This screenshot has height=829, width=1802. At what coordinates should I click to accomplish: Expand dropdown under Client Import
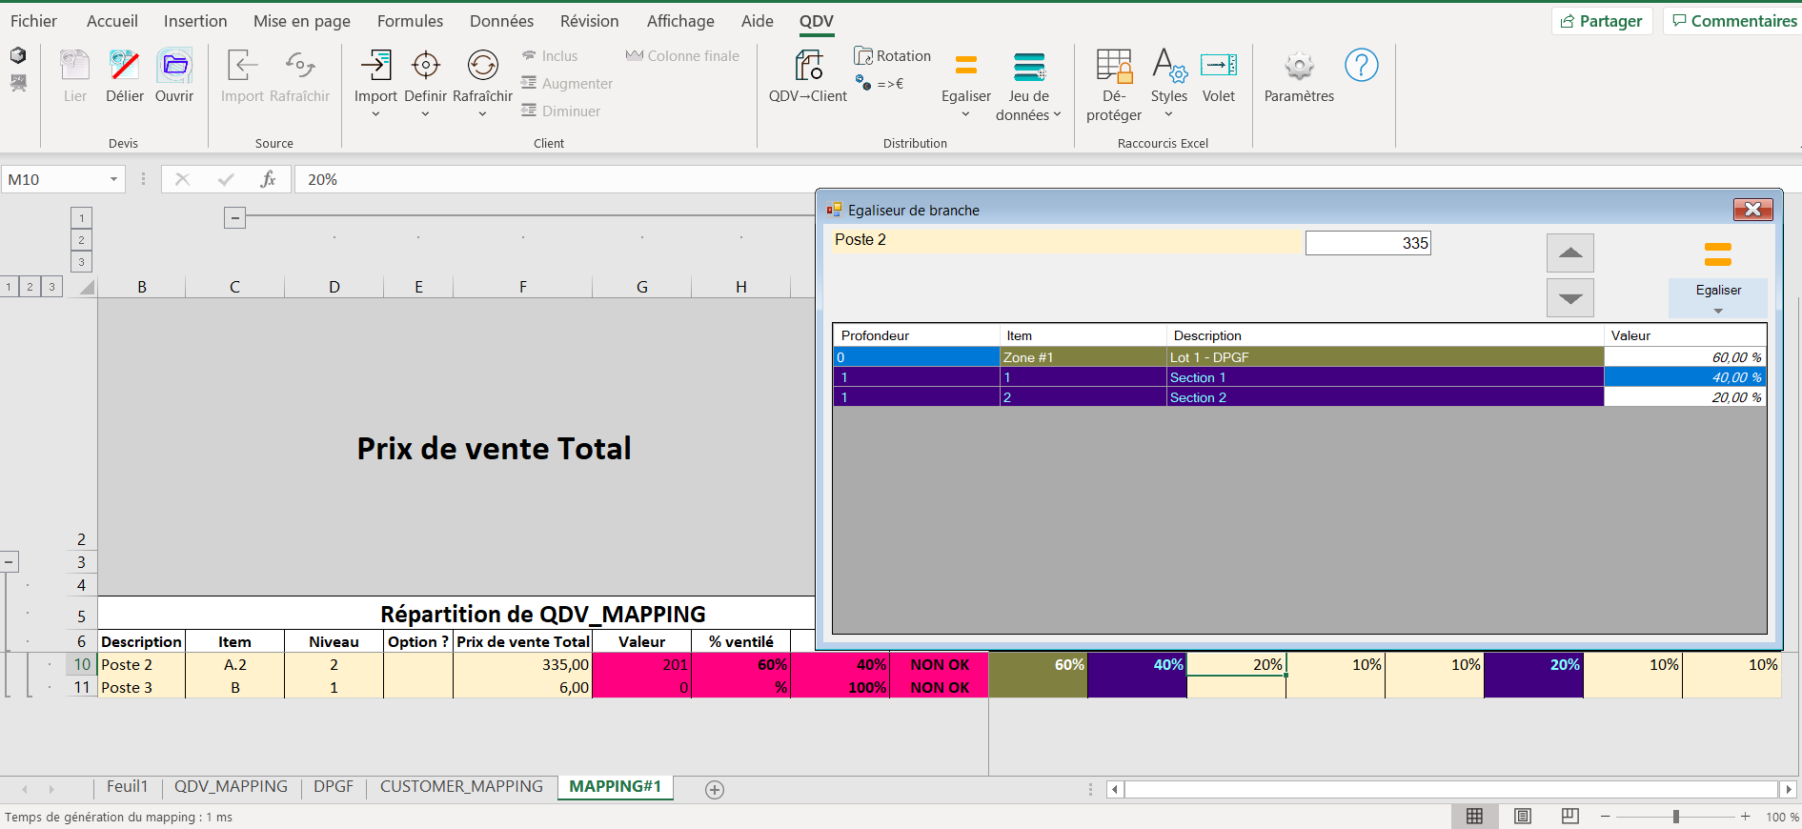click(x=375, y=114)
